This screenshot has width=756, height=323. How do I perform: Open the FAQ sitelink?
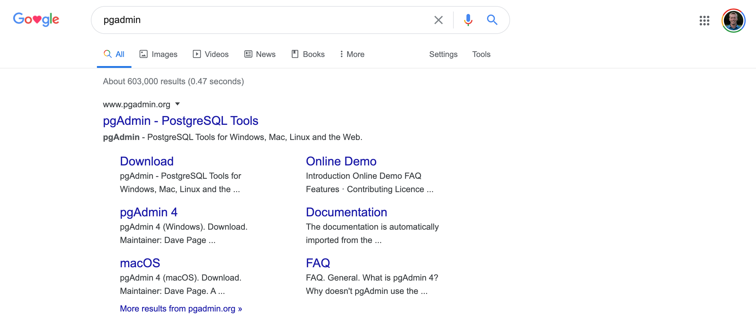tap(318, 263)
